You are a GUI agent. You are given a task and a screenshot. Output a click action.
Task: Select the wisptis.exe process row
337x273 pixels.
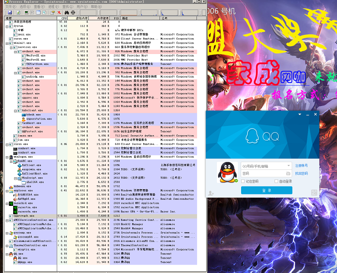tap(101, 250)
